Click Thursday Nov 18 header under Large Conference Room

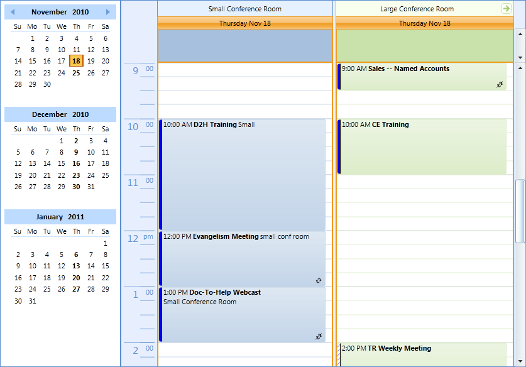click(x=425, y=23)
